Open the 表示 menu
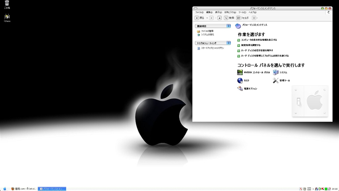 point(218,12)
